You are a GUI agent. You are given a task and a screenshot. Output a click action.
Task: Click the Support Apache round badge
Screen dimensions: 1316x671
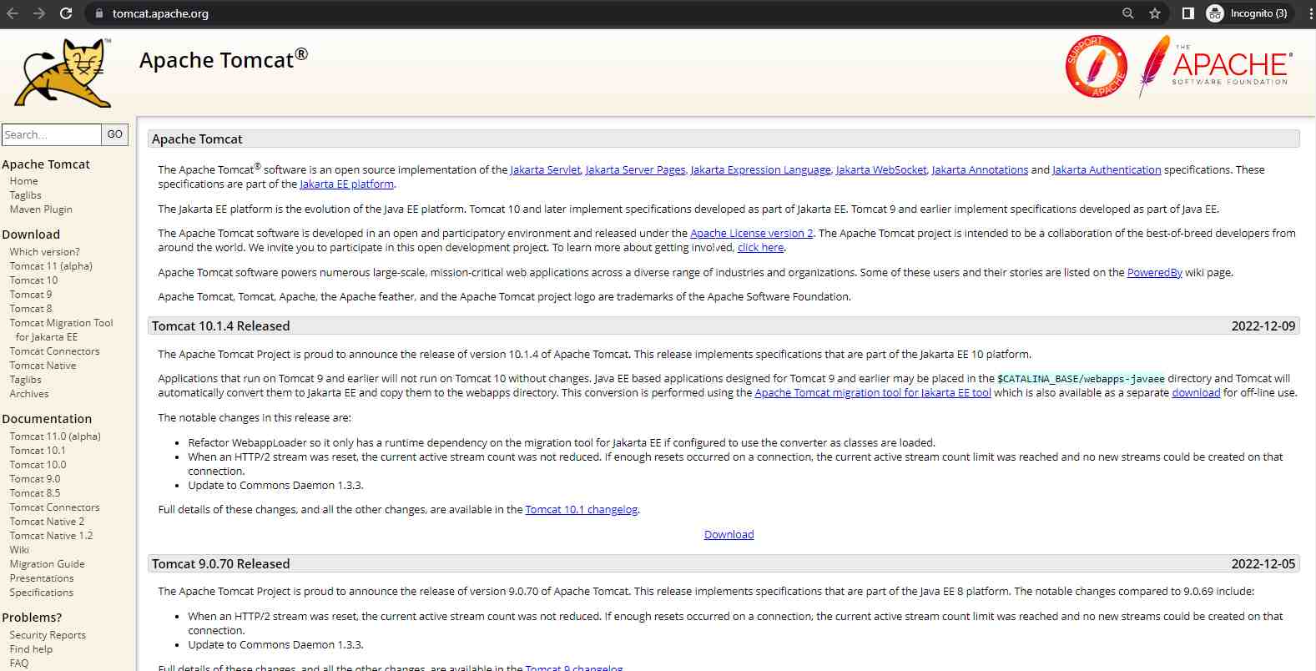point(1097,67)
